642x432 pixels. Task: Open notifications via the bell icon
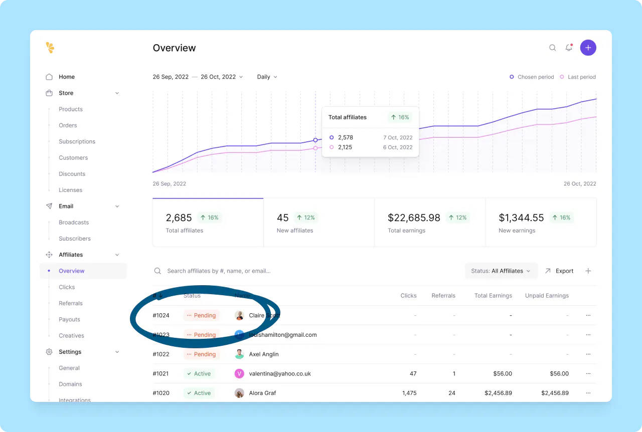coord(569,48)
